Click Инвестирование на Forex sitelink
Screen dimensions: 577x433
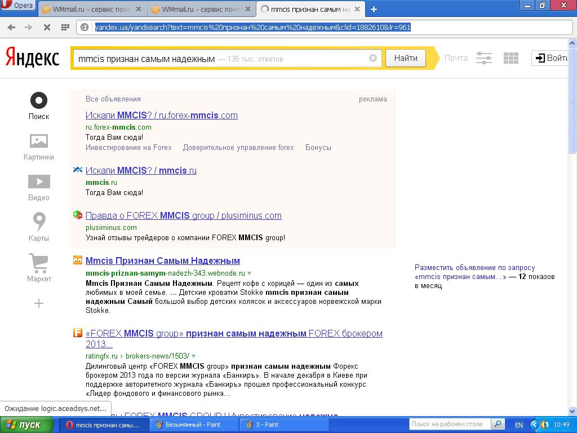click(128, 148)
